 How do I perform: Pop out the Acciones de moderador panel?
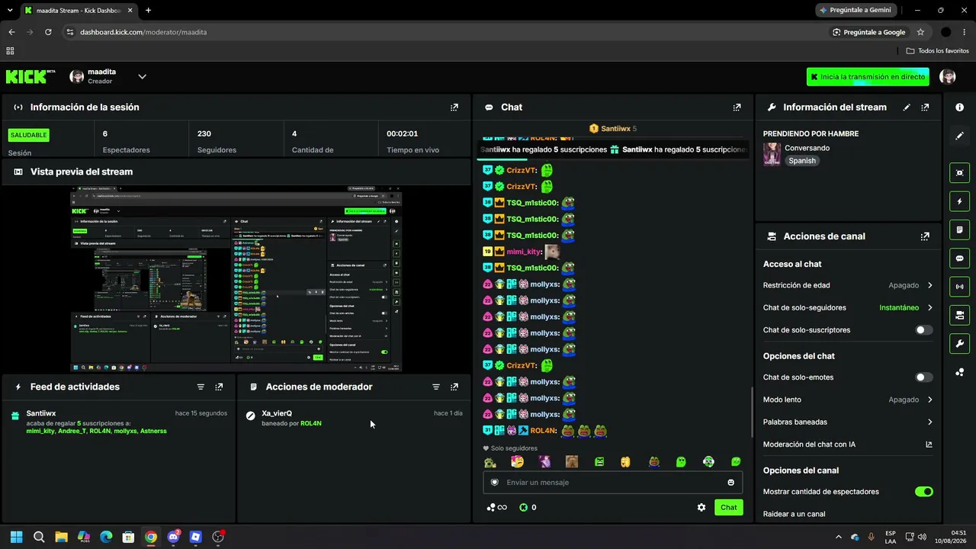[x=454, y=387]
